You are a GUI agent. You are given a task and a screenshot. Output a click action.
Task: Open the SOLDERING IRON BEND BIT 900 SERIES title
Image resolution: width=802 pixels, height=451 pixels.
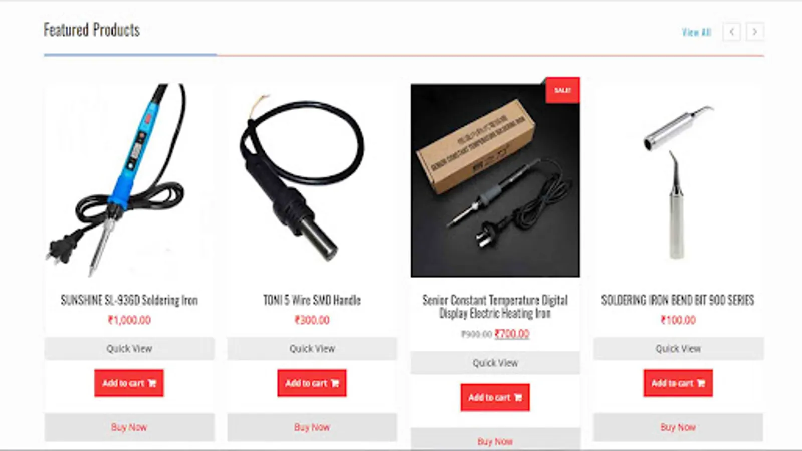[x=678, y=300]
